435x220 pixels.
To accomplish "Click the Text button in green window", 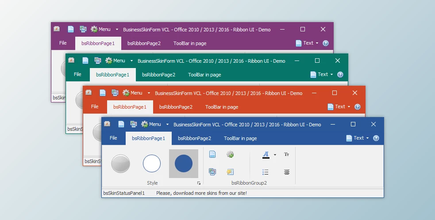I will [320, 74].
